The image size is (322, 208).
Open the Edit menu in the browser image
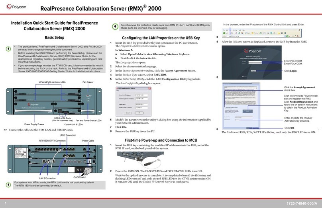point(227,30)
